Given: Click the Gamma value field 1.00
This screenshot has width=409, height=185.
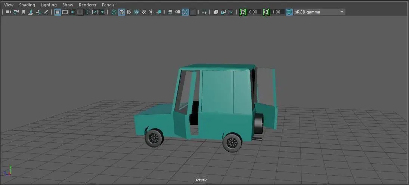Looking at the screenshot, I should (x=277, y=12).
